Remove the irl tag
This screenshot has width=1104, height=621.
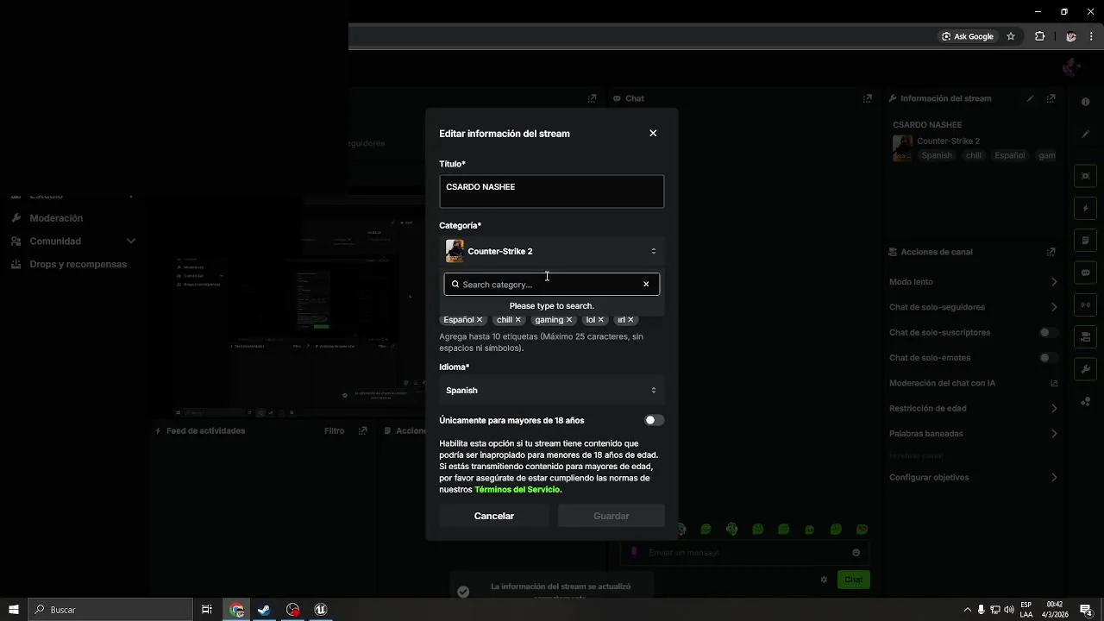[x=630, y=320]
